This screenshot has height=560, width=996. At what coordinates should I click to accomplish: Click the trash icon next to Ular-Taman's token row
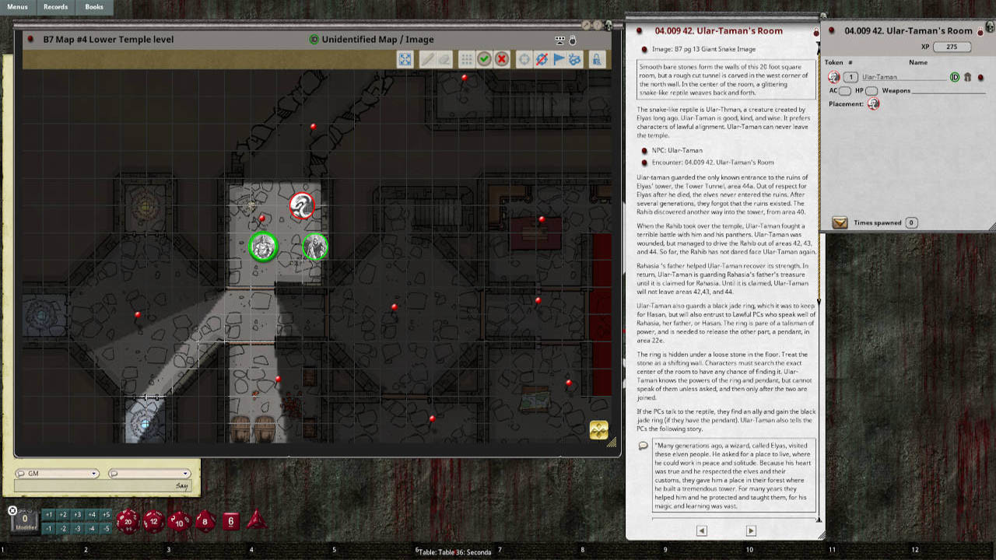967,77
